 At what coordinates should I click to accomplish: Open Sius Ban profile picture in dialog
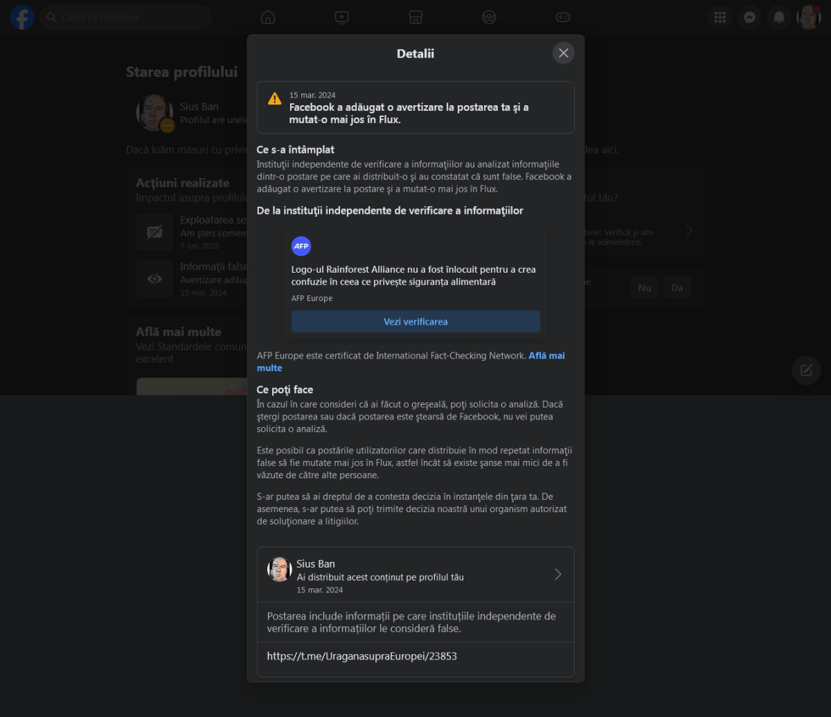pos(279,570)
